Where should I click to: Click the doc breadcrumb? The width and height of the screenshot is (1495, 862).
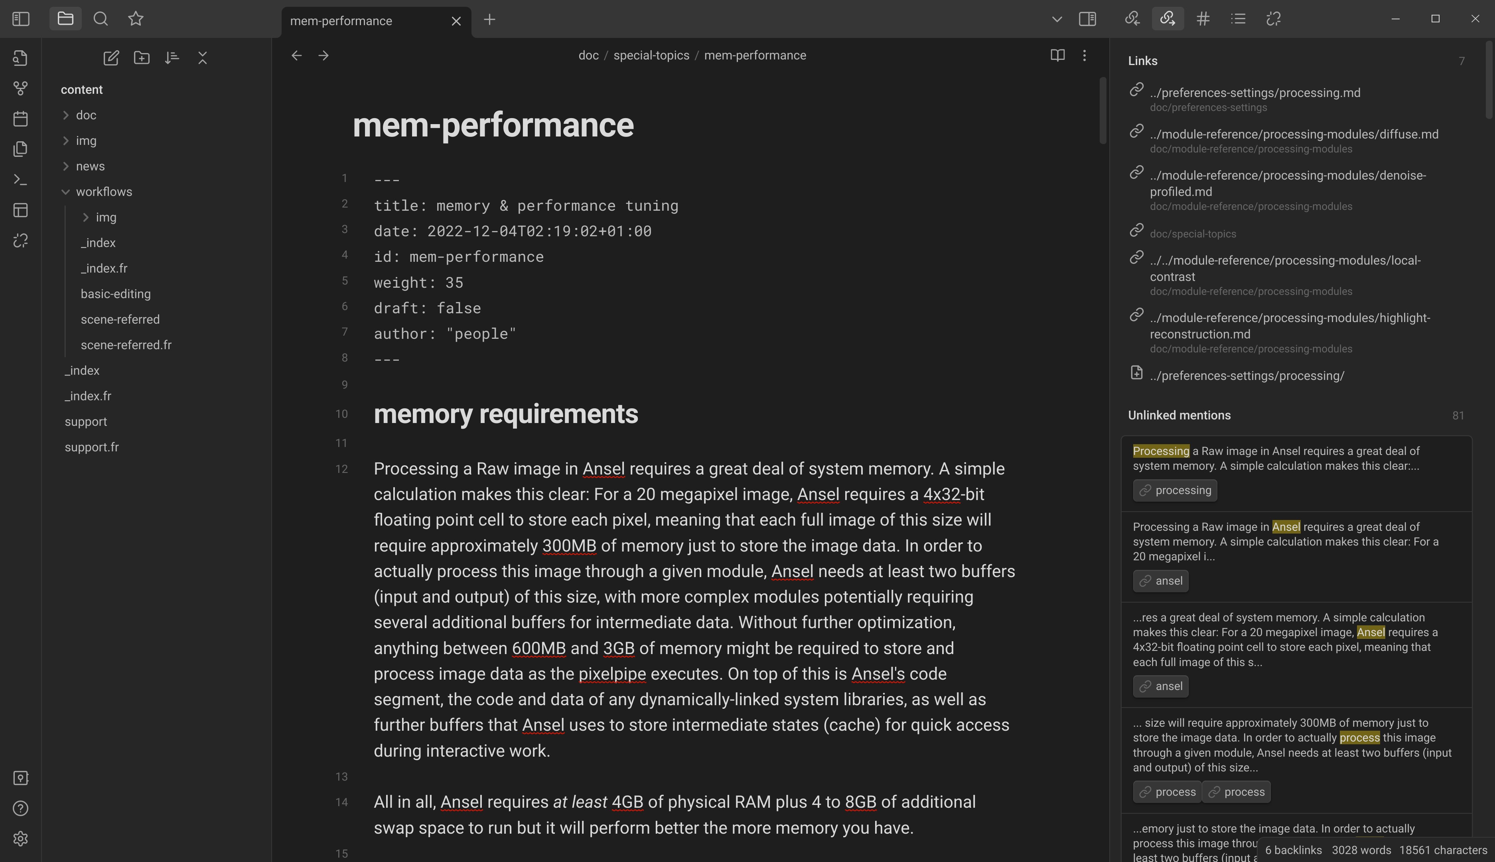pos(588,55)
